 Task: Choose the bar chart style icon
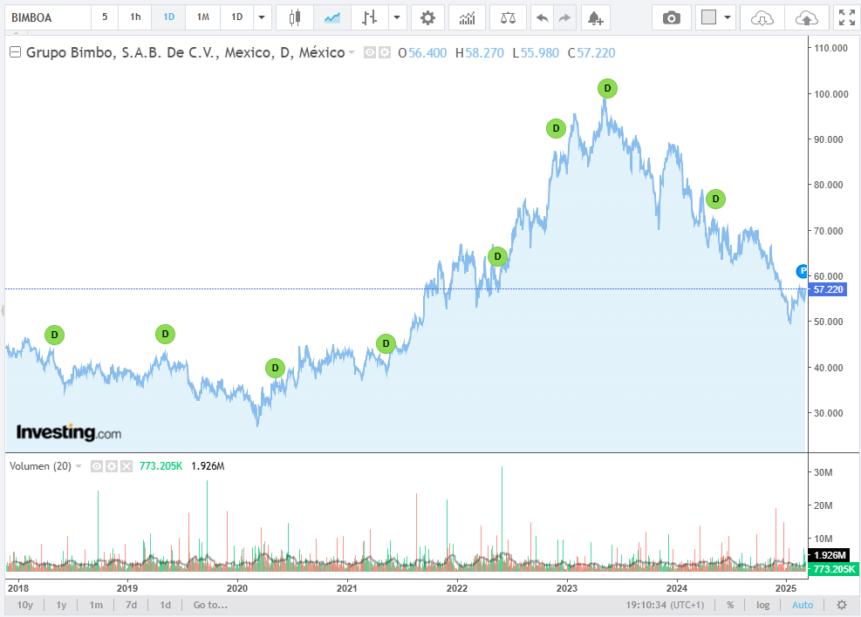[x=370, y=17]
